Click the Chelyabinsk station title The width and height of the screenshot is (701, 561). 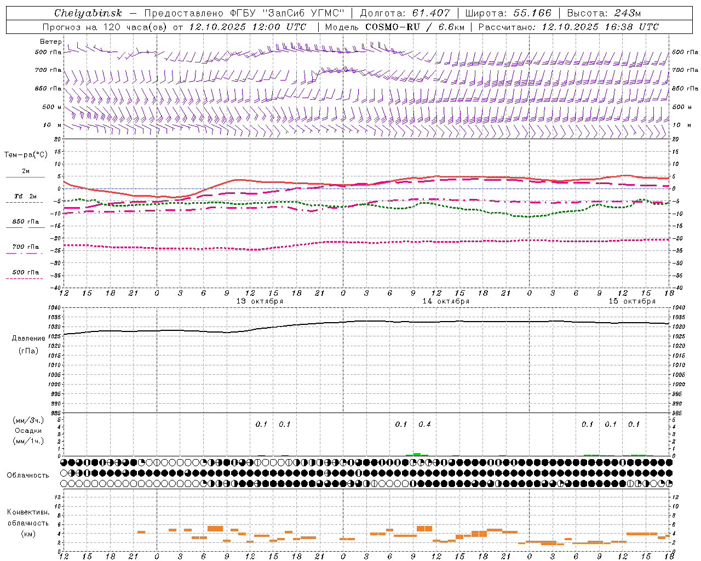click(x=88, y=13)
